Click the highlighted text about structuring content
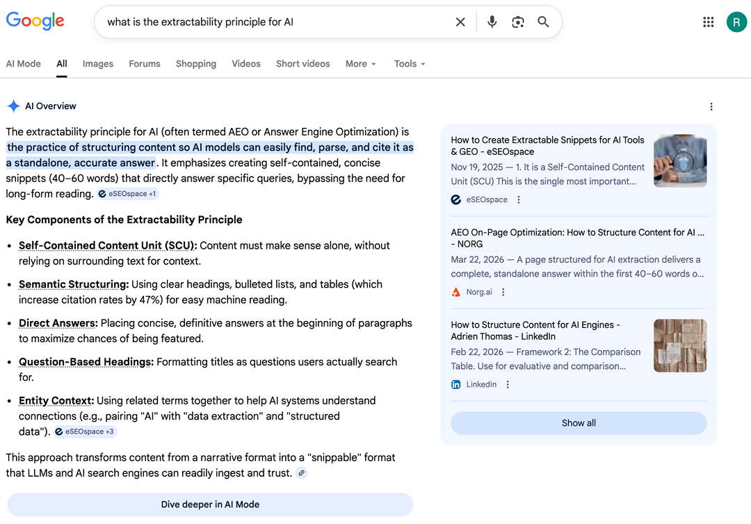 coord(210,155)
